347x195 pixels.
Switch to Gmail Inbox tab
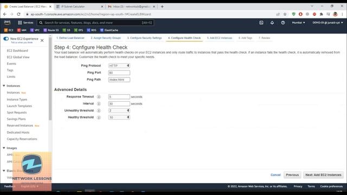point(132,6)
